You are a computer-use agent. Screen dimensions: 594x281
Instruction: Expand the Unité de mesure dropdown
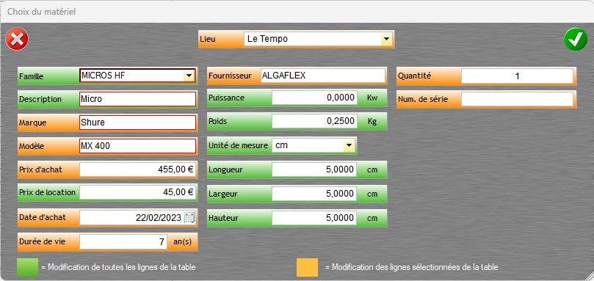tap(349, 145)
